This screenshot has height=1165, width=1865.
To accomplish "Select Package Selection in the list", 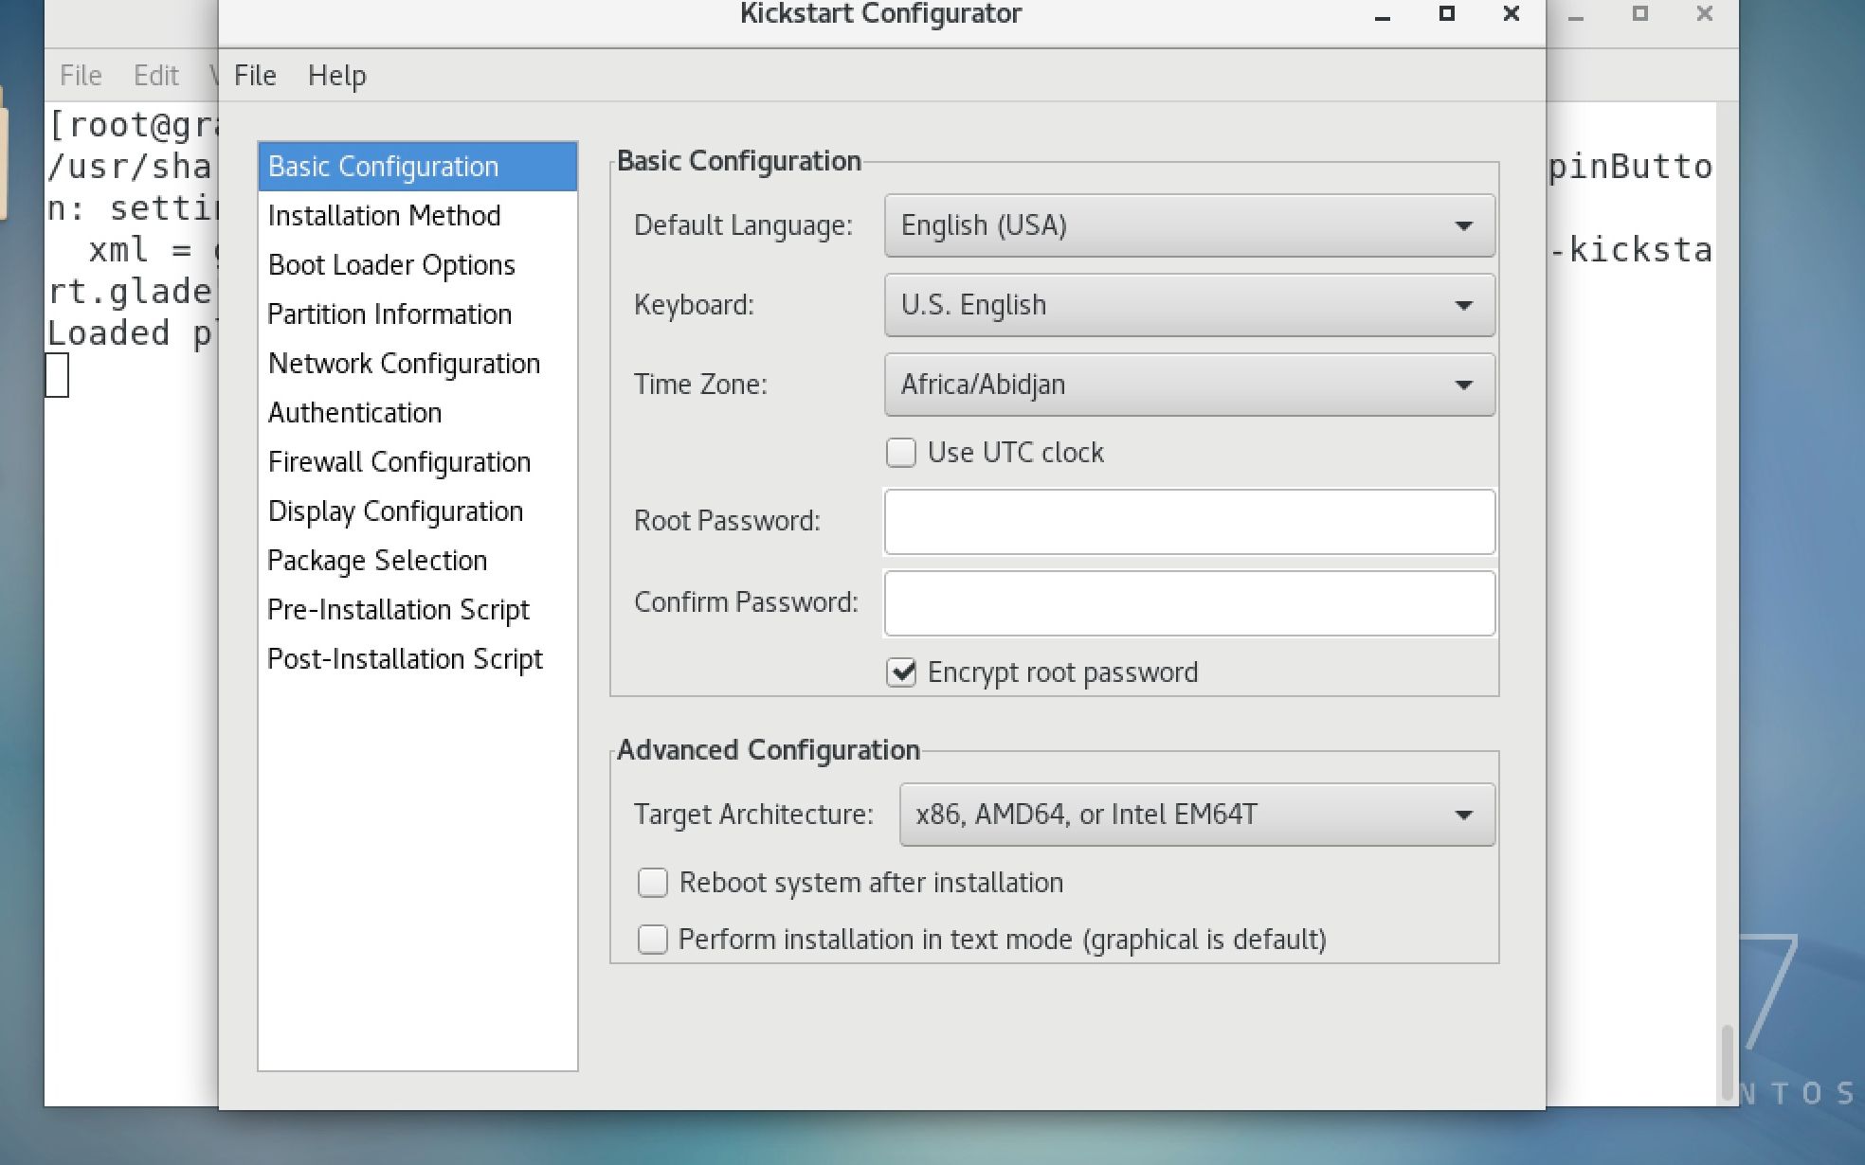I will click(377, 561).
